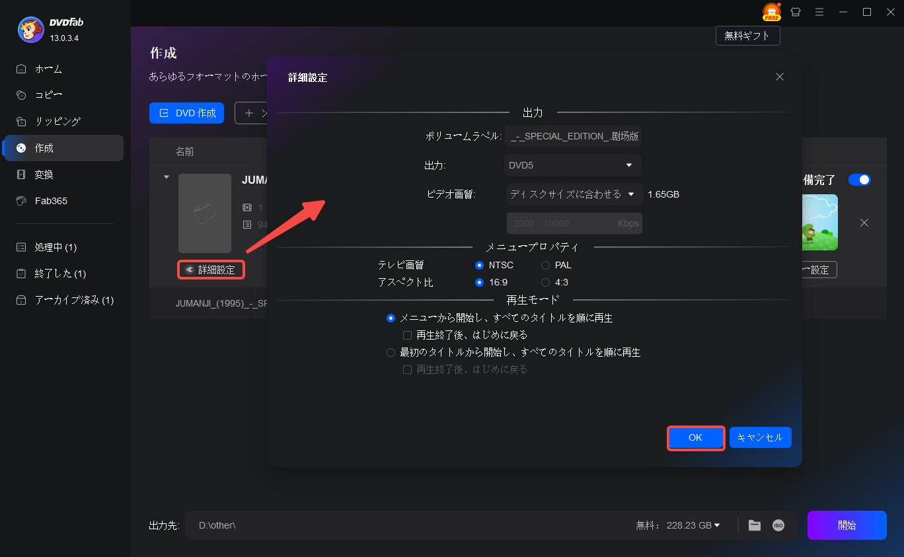904x557 pixels.
Task: Select PAL TV standard
Action: pos(545,265)
